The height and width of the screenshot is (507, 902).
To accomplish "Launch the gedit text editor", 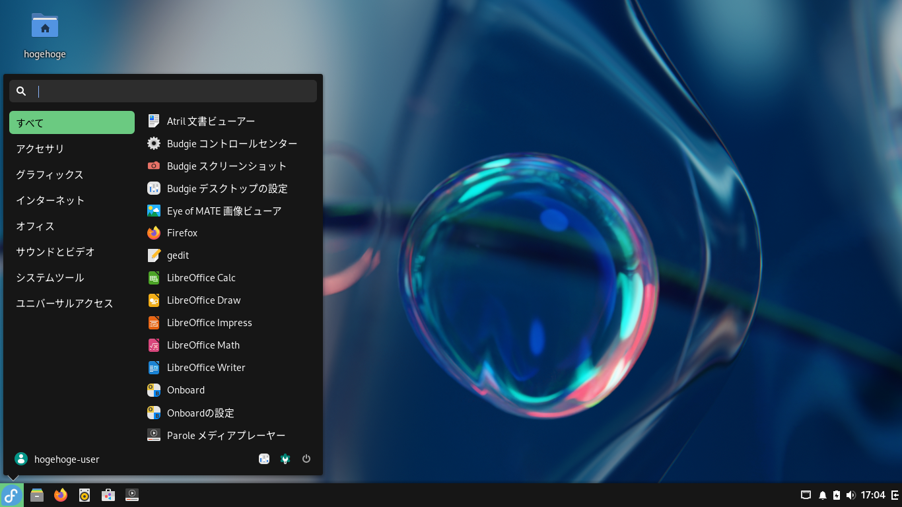I will [229, 255].
